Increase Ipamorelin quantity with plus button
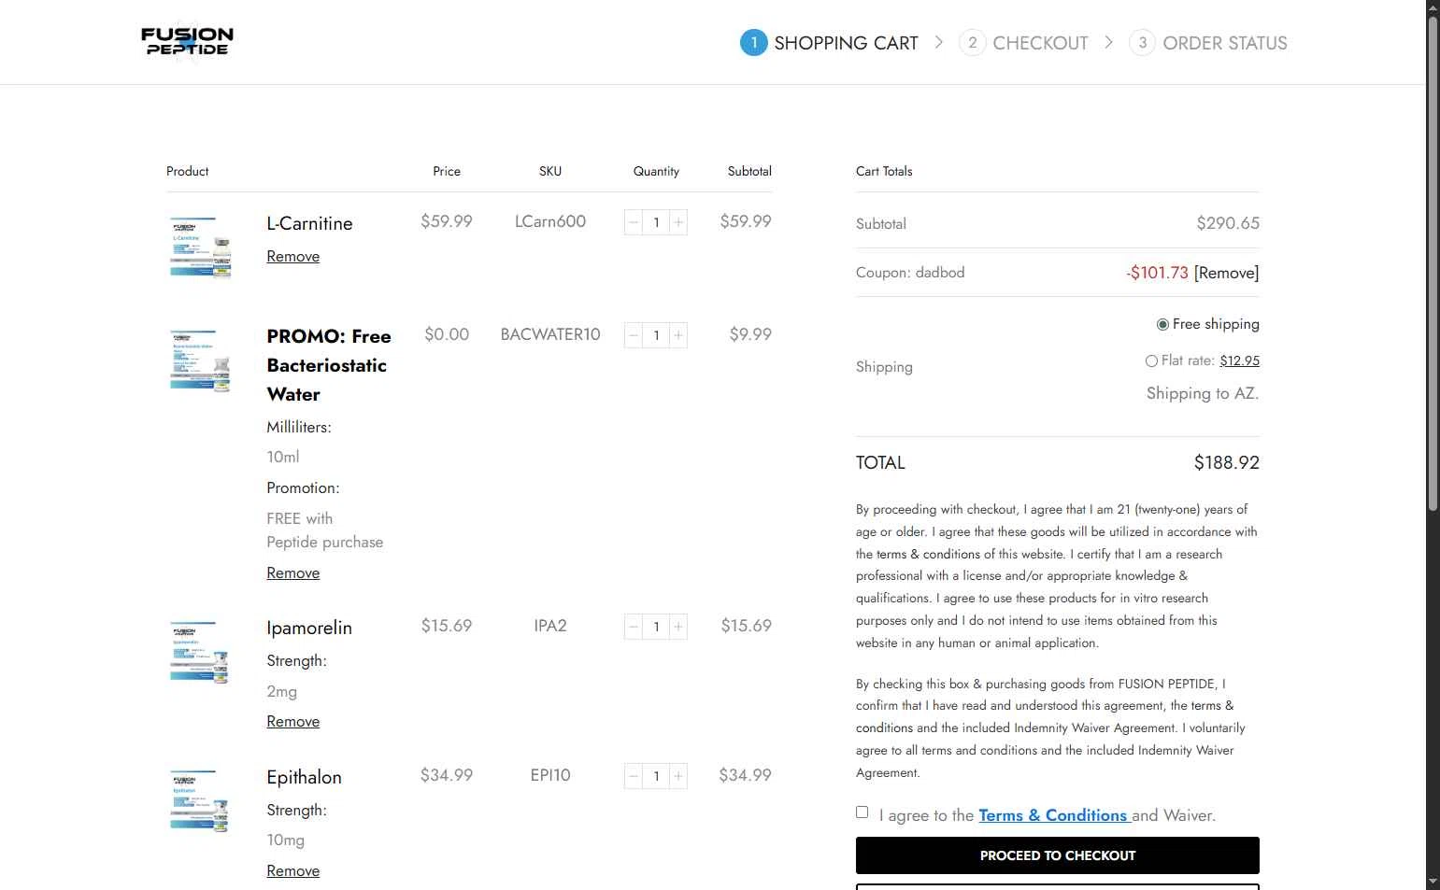This screenshot has height=890, width=1440. point(678,627)
